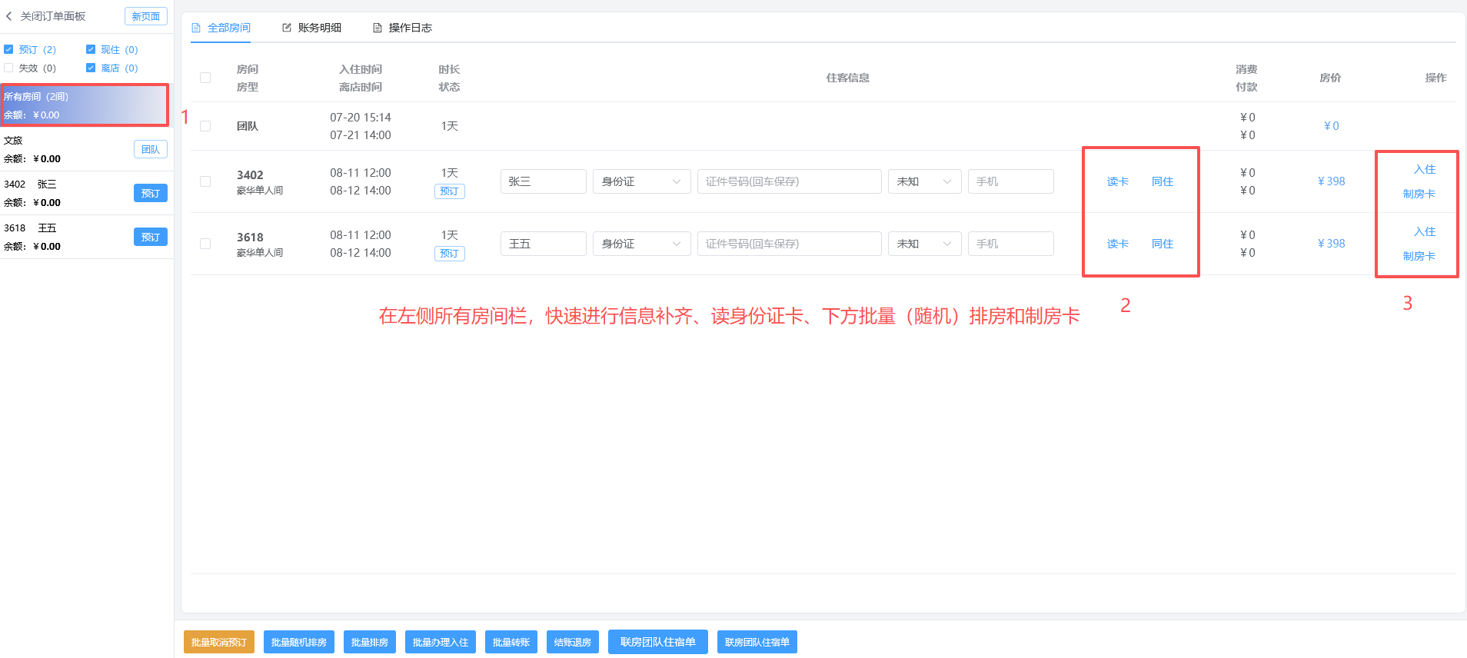The width and height of the screenshot is (1467, 658).
Task: Click the 批量办理入住 button
Action: click(441, 642)
